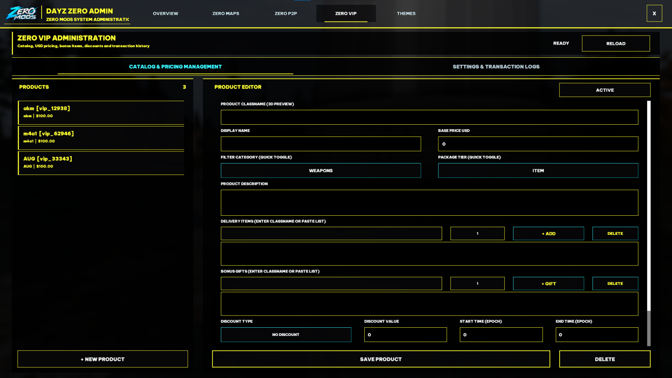The height and width of the screenshot is (378, 672).
Task: Toggle the No Discount type selector
Action: [x=286, y=335]
